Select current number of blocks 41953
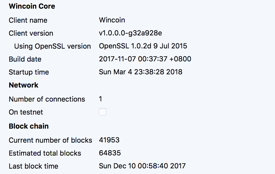Screen dimensions: 275x174 pos(109,140)
